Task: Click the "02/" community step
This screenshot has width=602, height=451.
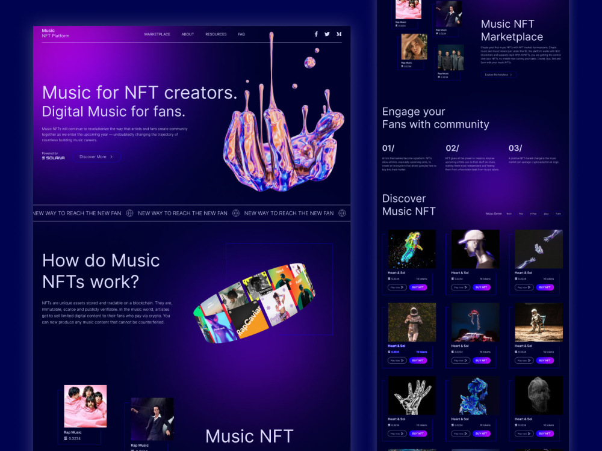Action: (x=452, y=148)
